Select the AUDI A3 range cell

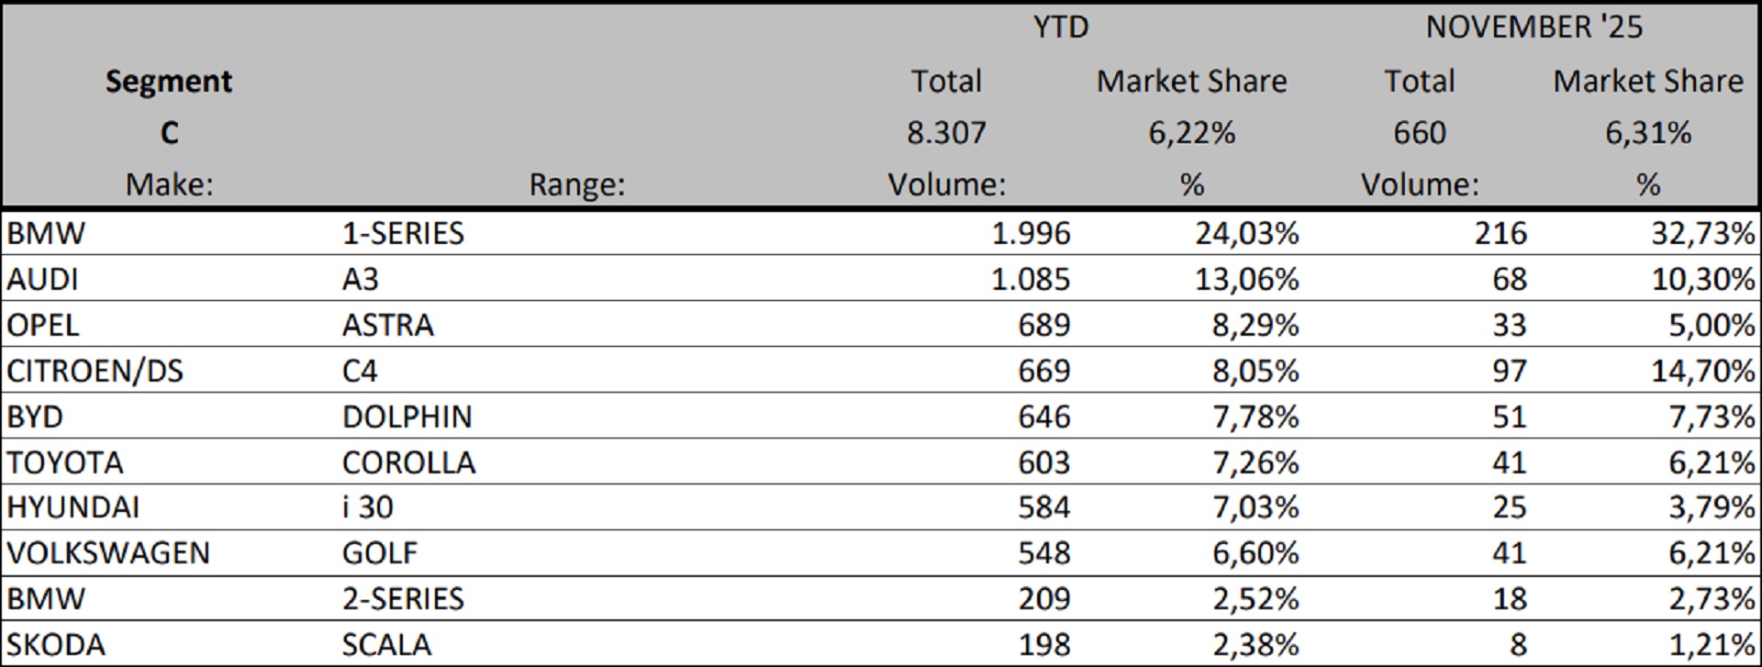point(360,279)
